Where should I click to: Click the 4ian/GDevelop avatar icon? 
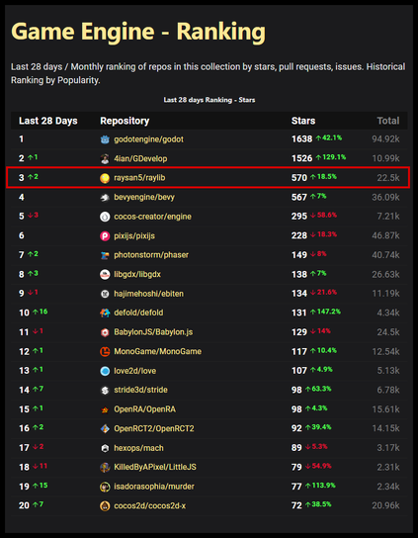(x=105, y=158)
